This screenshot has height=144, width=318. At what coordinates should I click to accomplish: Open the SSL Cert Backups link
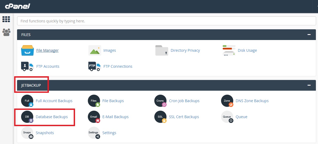[x=184, y=117]
